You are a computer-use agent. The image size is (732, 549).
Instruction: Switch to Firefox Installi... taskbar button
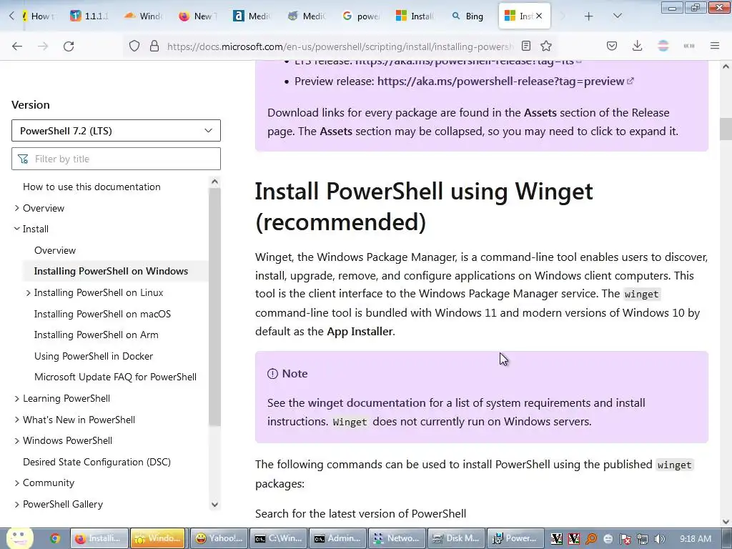tap(99, 539)
